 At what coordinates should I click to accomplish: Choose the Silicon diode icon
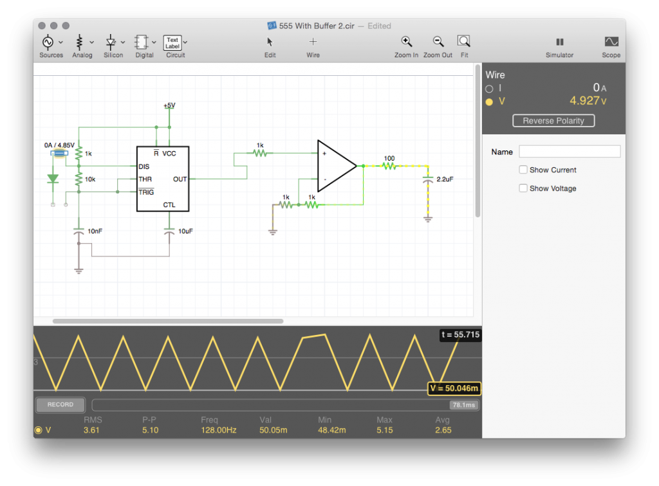click(111, 42)
